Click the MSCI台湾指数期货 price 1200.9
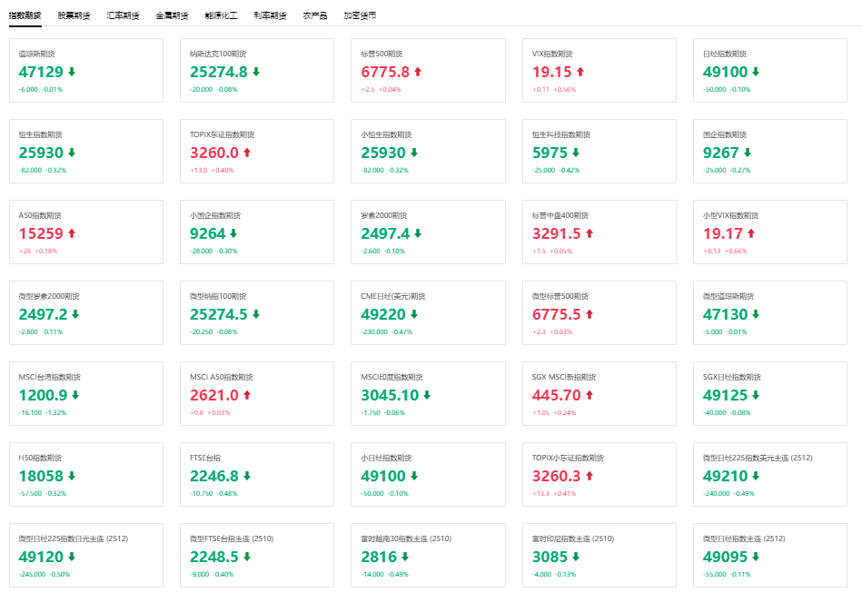 (x=43, y=395)
